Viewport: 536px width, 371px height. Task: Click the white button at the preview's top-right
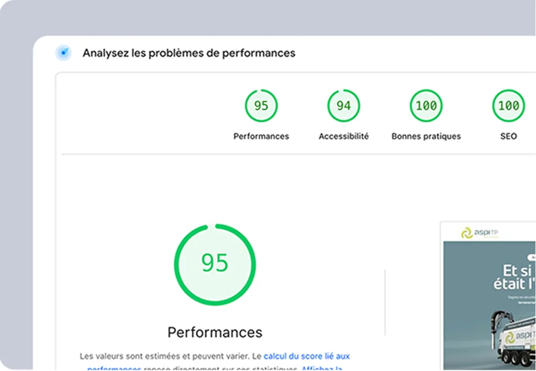[x=531, y=257]
